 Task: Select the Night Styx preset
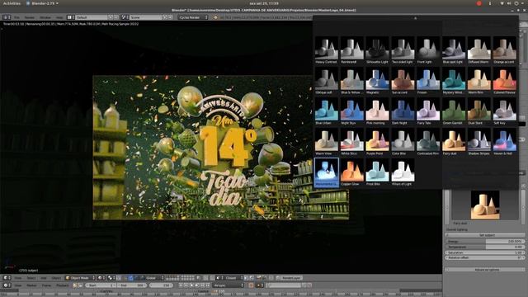coord(352,111)
